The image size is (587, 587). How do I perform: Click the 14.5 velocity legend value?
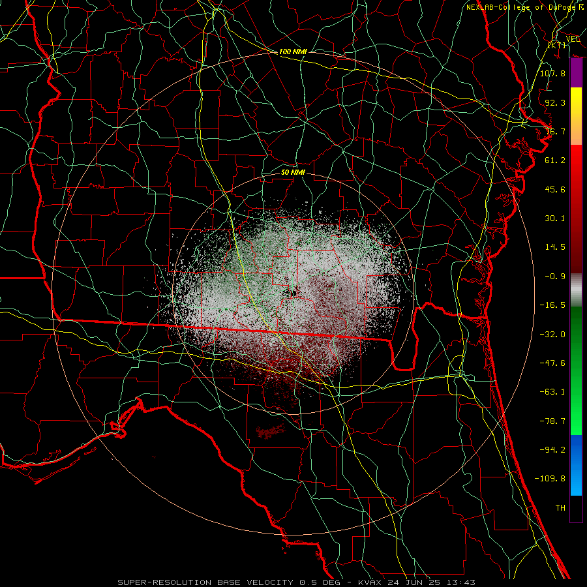pyautogui.click(x=555, y=247)
